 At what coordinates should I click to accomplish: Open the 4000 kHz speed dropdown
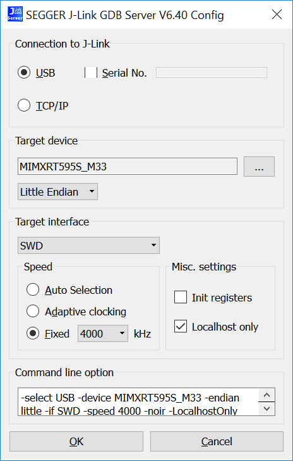point(103,333)
